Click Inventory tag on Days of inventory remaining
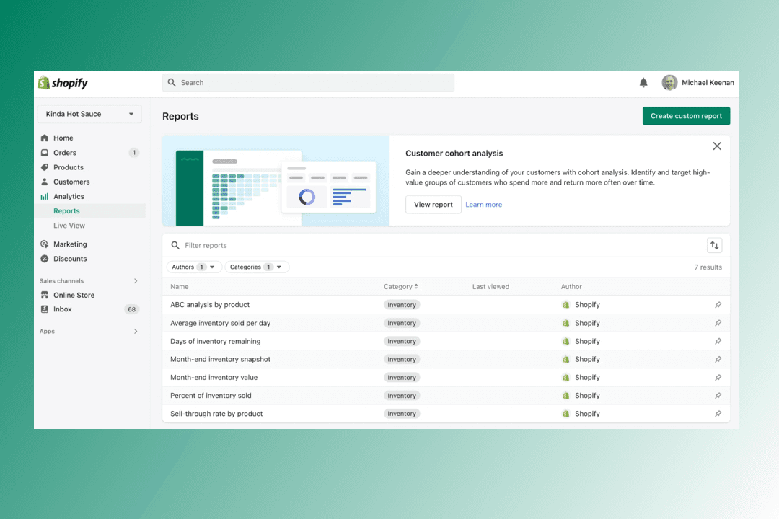779x519 pixels. coord(402,341)
